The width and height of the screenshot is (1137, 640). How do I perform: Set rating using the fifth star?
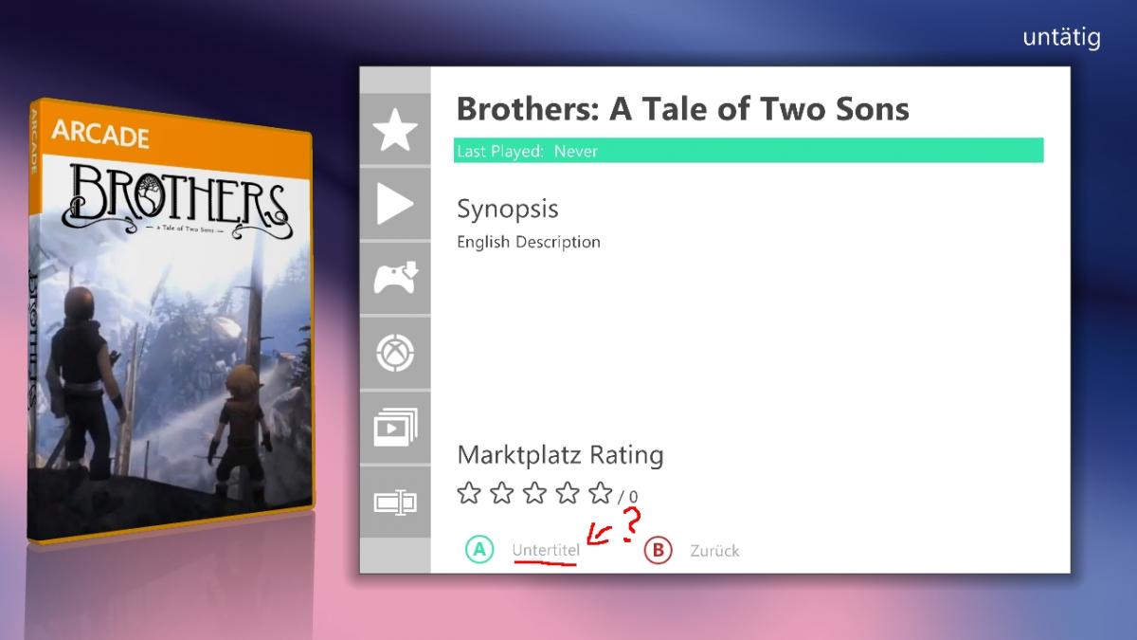tap(600, 493)
